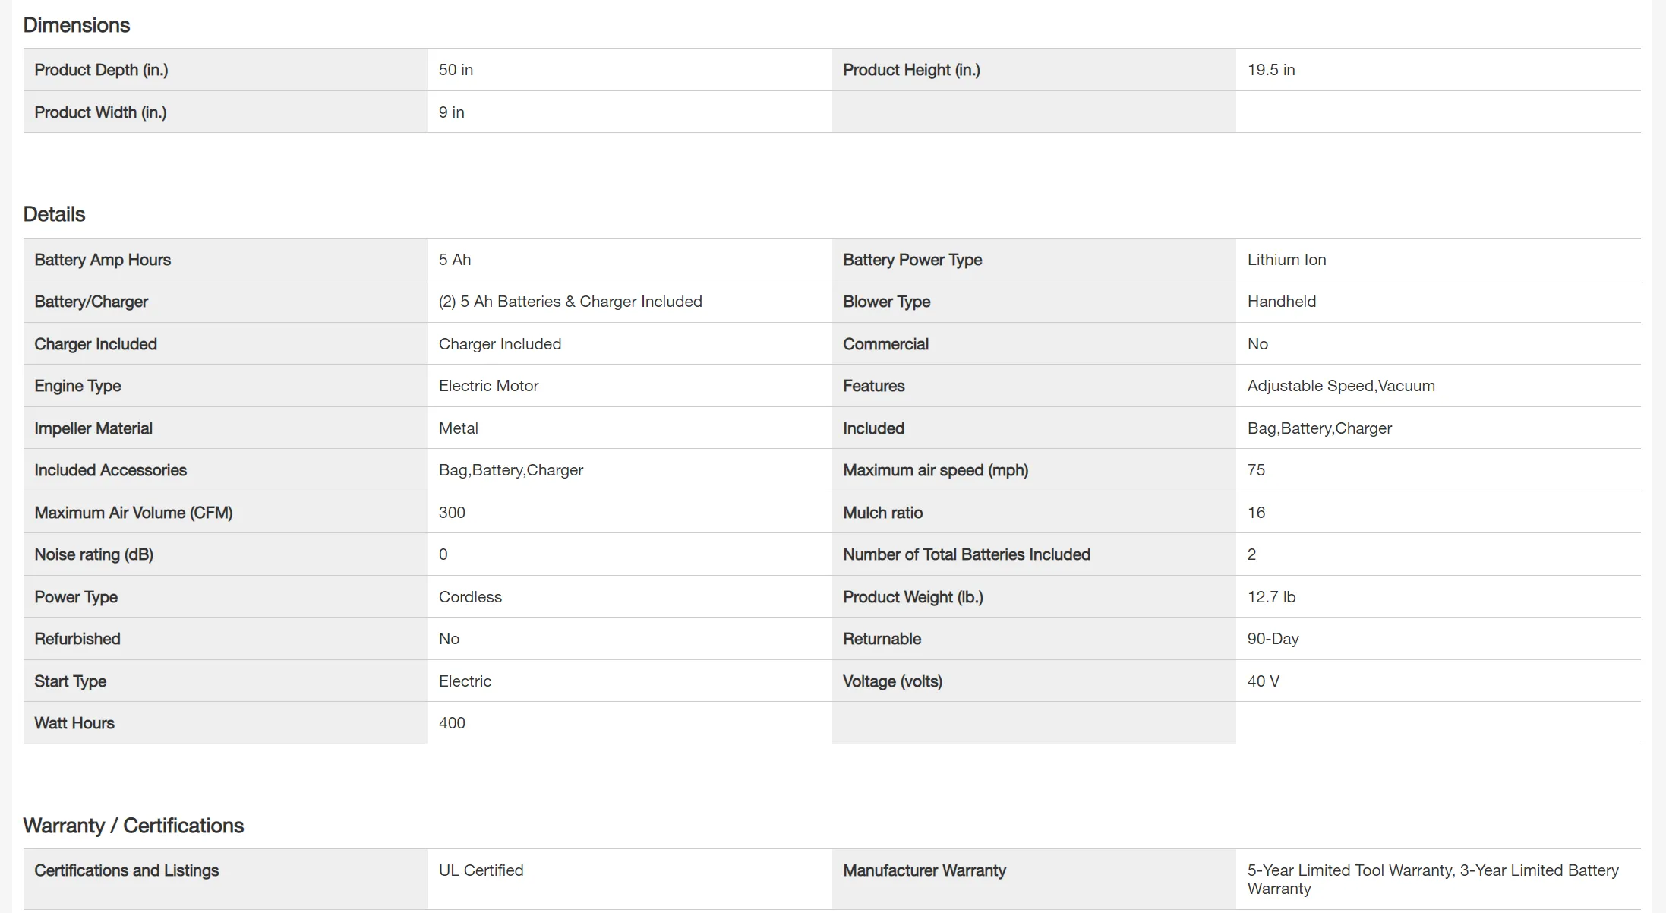This screenshot has width=1666, height=913.
Task: Click the Lithium Ion battery type value
Action: 1286,260
